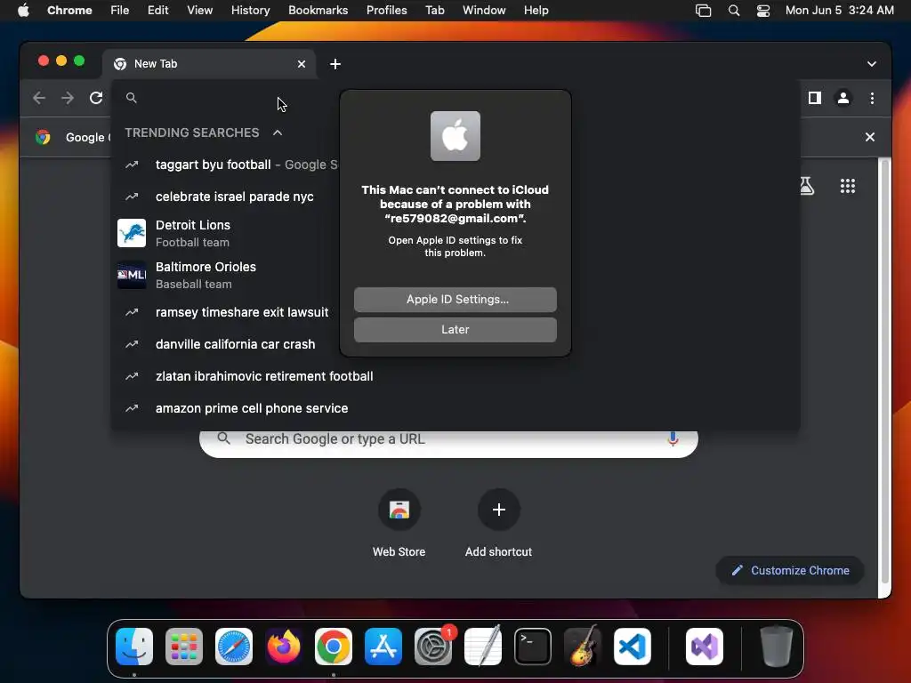Open the Help menu
This screenshot has height=683, width=911.
click(536, 10)
